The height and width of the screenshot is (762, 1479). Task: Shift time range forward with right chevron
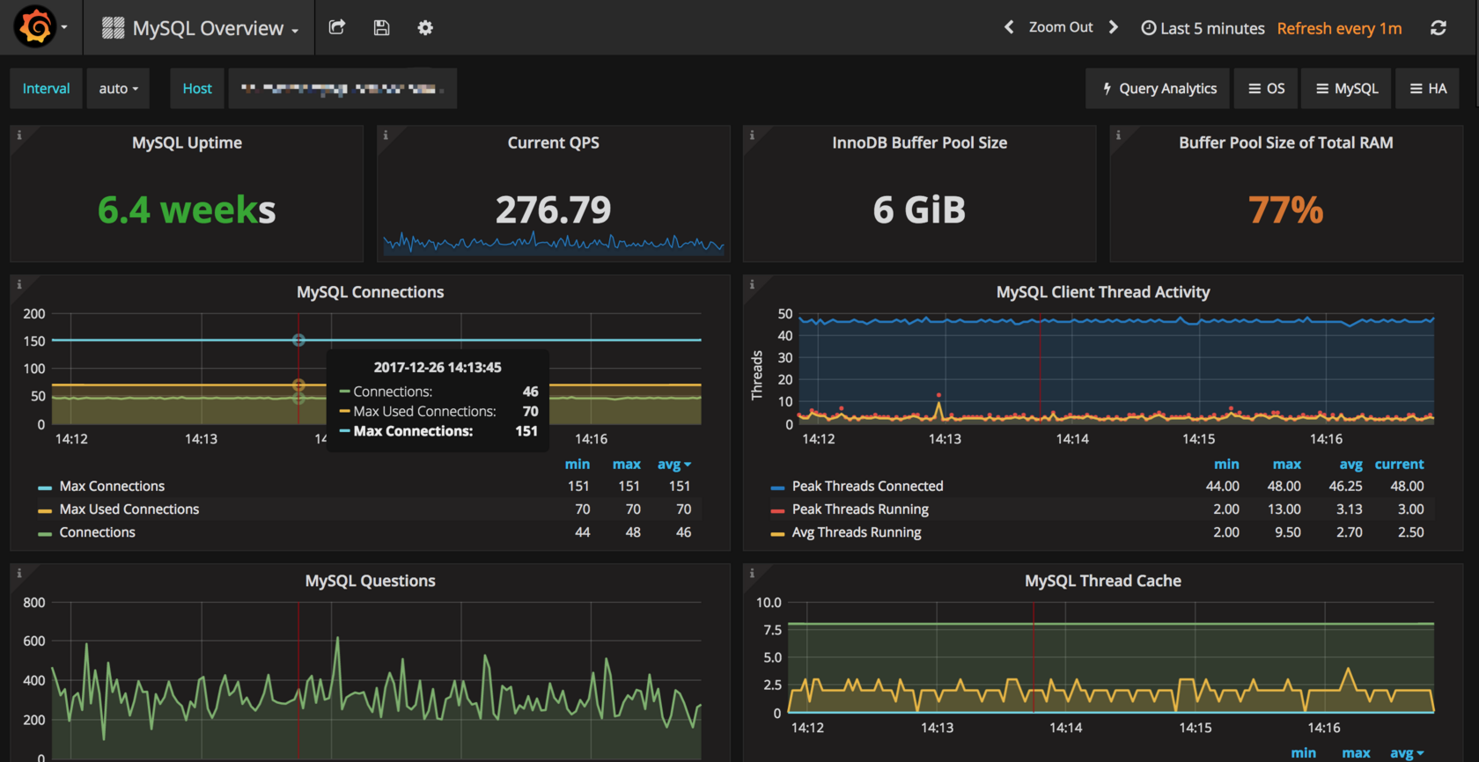pyautogui.click(x=1114, y=27)
